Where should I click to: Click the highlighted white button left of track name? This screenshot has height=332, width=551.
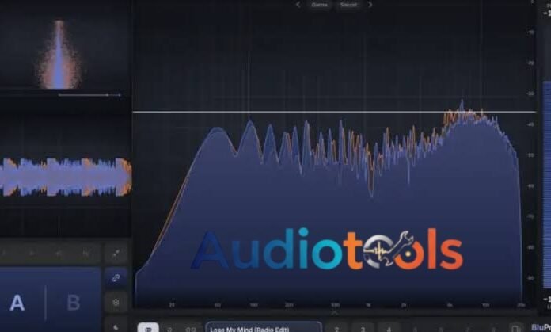[x=148, y=328]
